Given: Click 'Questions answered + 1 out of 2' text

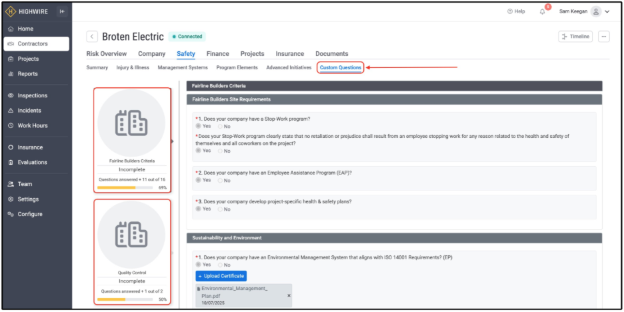Looking at the screenshot, I should pyautogui.click(x=132, y=291).
